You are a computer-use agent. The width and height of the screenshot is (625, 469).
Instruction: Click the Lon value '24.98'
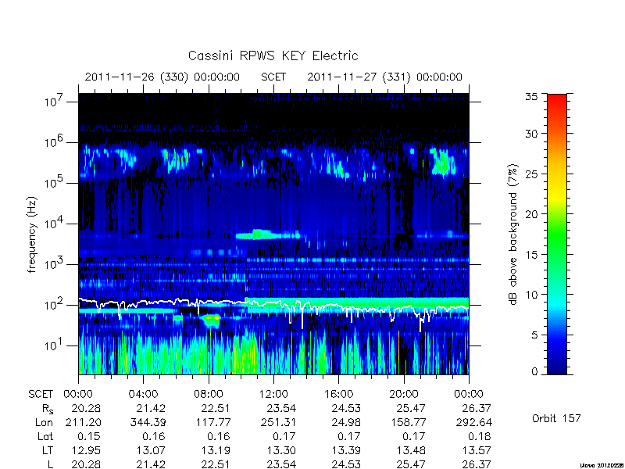[345, 422]
